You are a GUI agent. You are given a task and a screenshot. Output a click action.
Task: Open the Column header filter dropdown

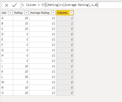tap(71, 13)
